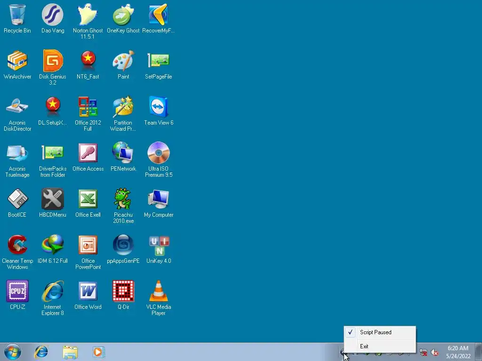This screenshot has height=361, width=482.
Task: Click the muted volume tray icon
Action: [x=434, y=353]
